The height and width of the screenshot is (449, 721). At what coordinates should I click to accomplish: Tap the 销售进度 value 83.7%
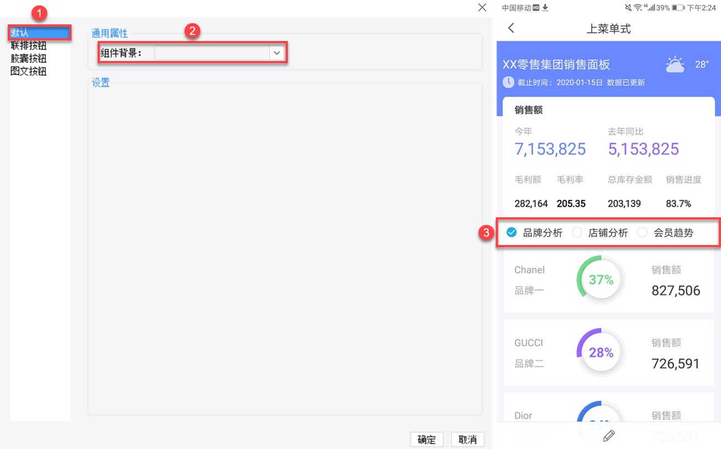(x=678, y=203)
